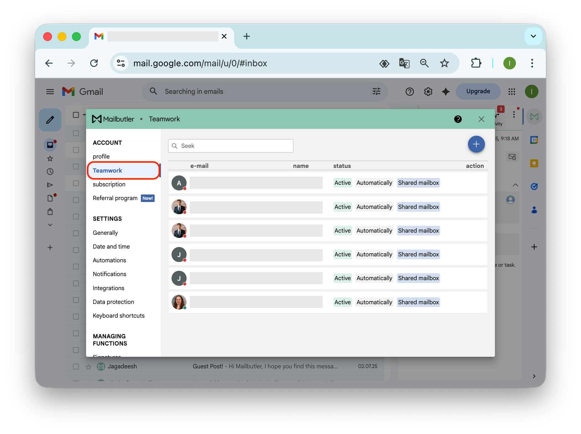Viewport: 581px width, 434px height.
Task: Close the Mailbutler Teamwork dialog
Action: coord(481,119)
